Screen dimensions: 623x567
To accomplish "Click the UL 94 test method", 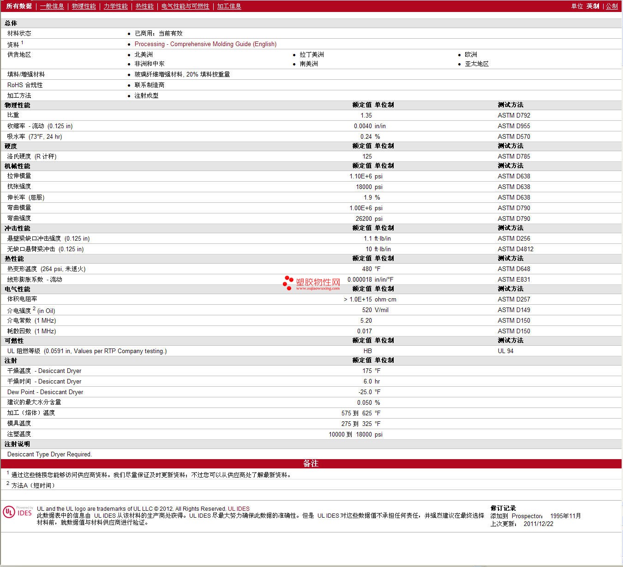I will pyautogui.click(x=506, y=351).
